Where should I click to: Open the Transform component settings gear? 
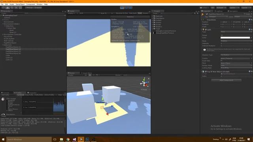pos(252,20)
